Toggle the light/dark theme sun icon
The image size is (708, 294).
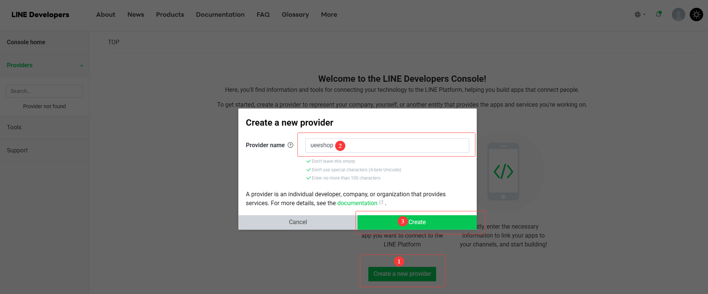pos(696,14)
